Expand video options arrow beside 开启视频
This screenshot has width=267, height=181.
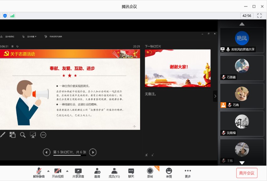pos(67,171)
